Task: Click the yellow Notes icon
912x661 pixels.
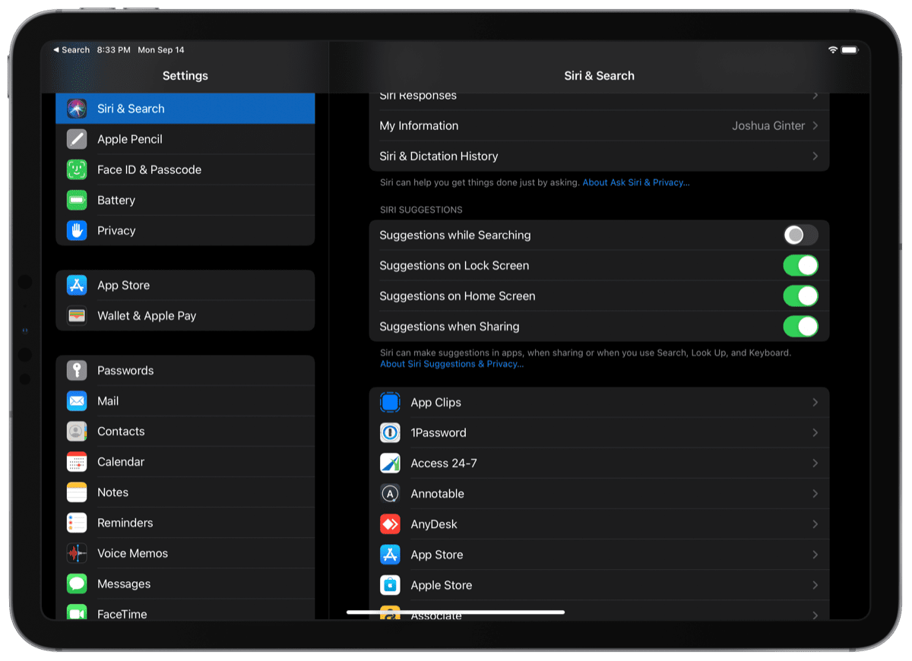Action: click(x=77, y=492)
